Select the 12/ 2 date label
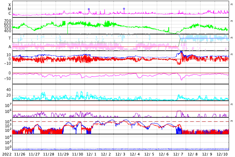 [x=106, y=154]
